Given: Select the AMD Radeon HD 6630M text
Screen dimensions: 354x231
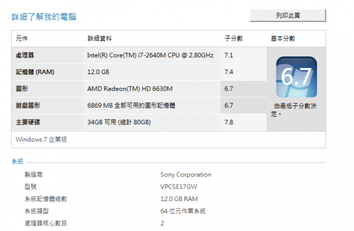Looking at the screenshot, I should point(130,88).
